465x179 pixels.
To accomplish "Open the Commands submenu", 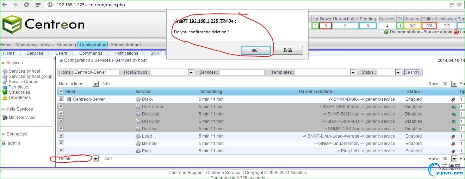I will 91,53.
